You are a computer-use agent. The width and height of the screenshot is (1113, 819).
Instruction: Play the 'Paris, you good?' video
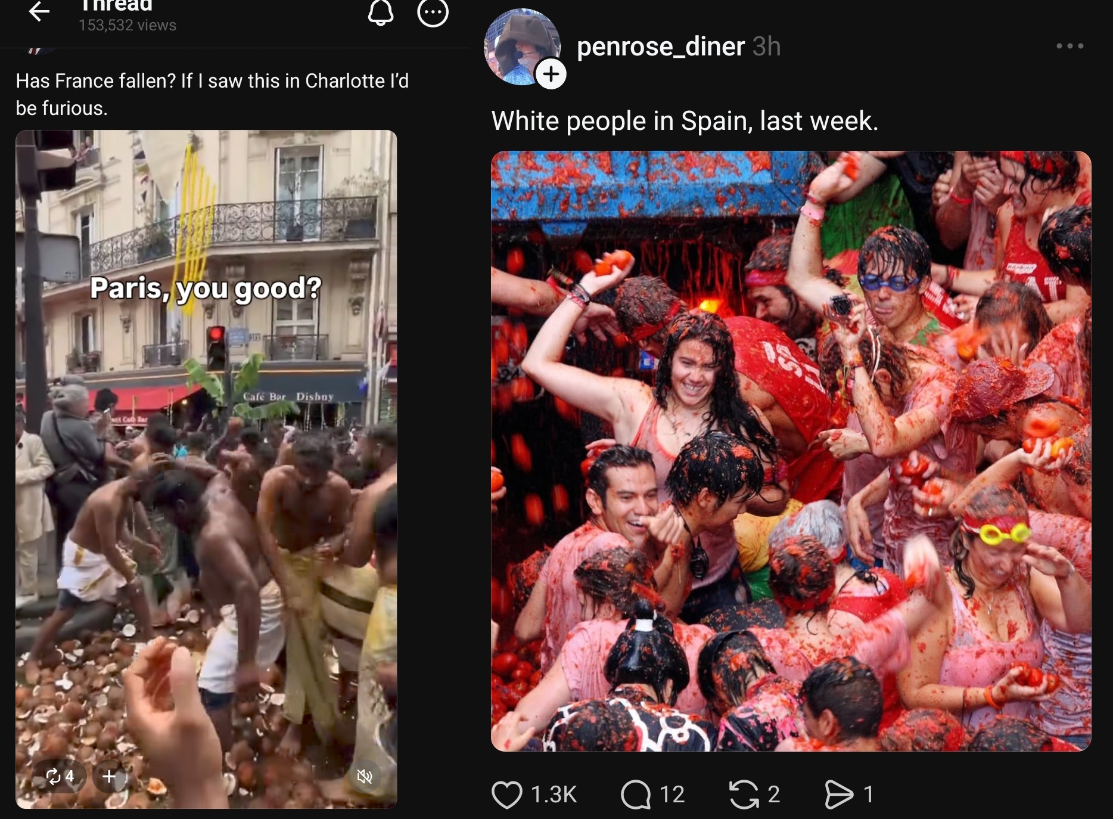(206, 469)
